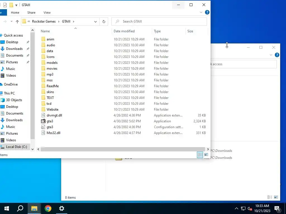The height and width of the screenshot is (214, 286).
Task: Select This PC in navigation pane
Action: 9,93
